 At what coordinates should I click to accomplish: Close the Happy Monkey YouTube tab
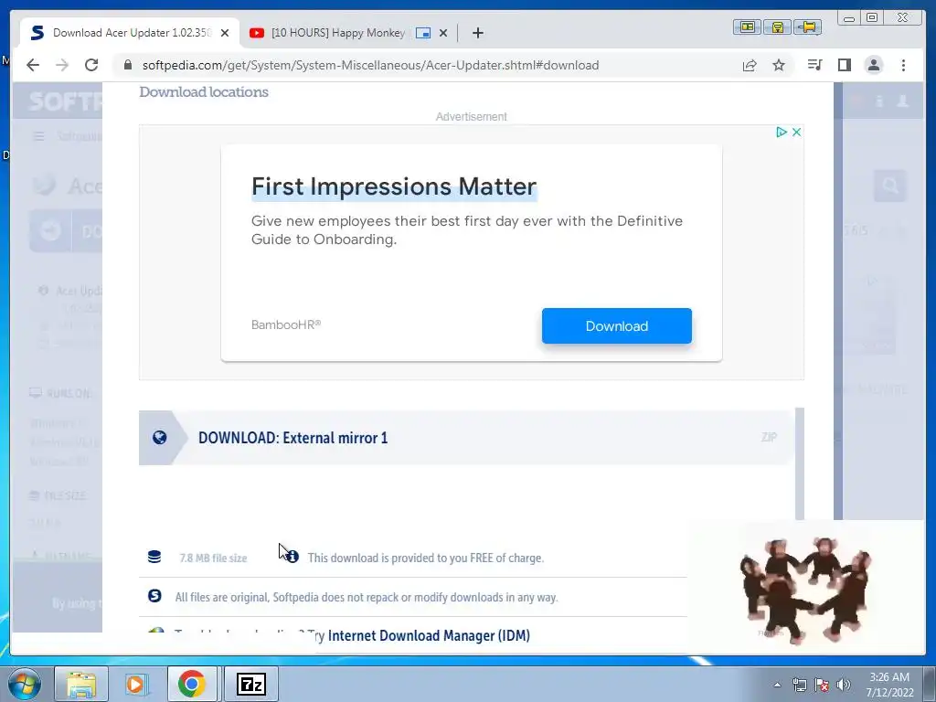[443, 33]
